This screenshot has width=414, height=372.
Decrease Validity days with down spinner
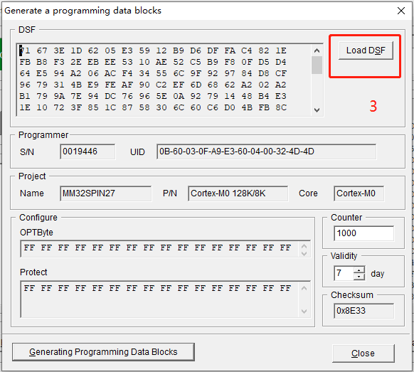coord(359,277)
